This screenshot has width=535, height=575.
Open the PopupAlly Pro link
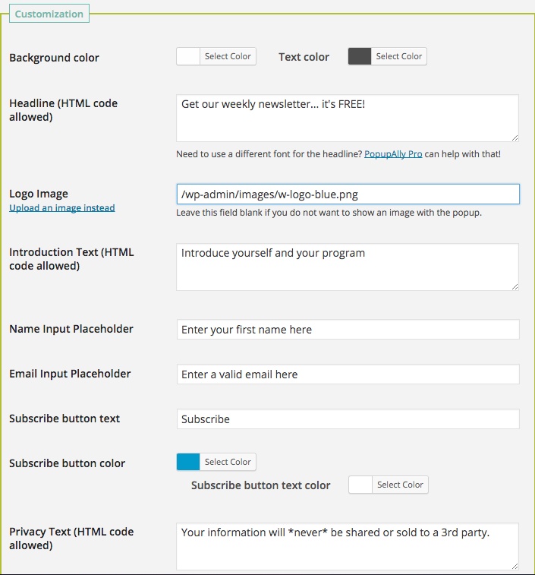pyautogui.click(x=393, y=154)
